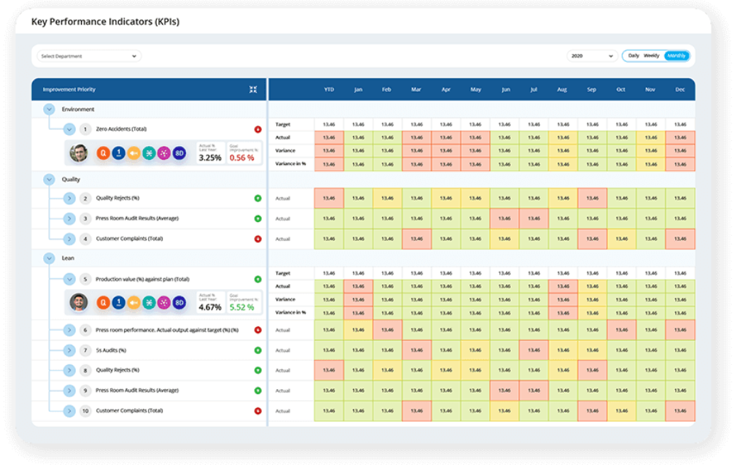Switch to the Weekly view
737x465 pixels.
(652, 55)
